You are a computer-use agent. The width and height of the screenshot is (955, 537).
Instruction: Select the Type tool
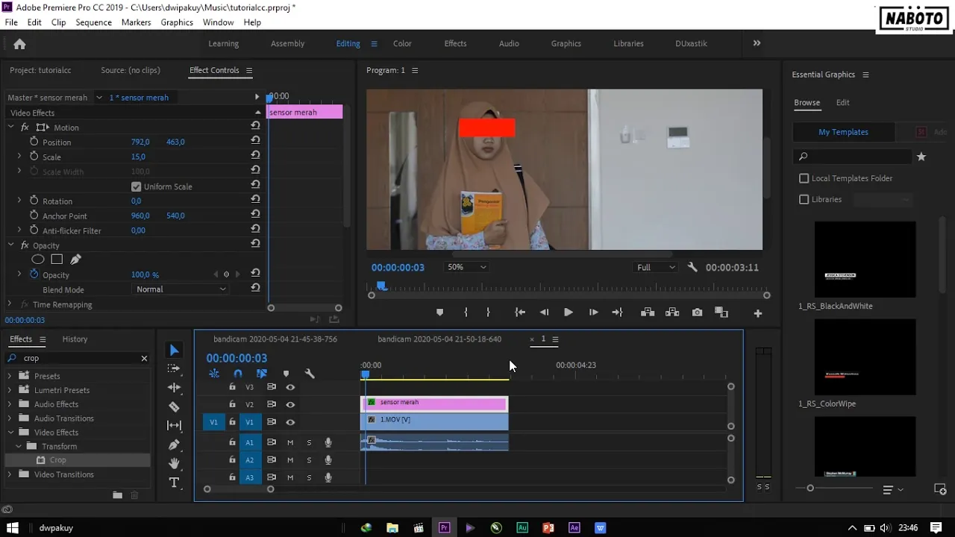[174, 483]
